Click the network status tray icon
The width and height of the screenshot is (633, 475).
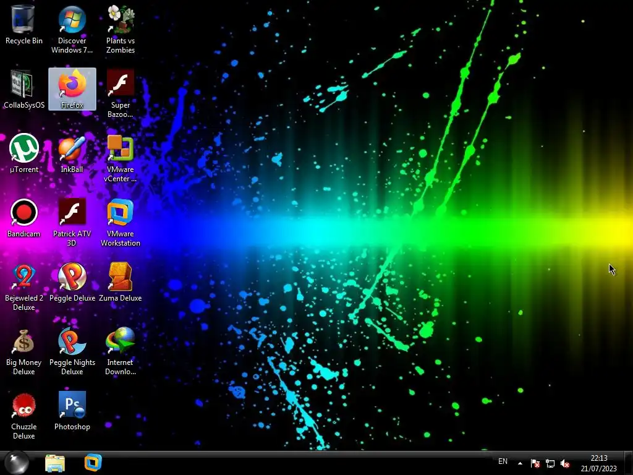550,463
